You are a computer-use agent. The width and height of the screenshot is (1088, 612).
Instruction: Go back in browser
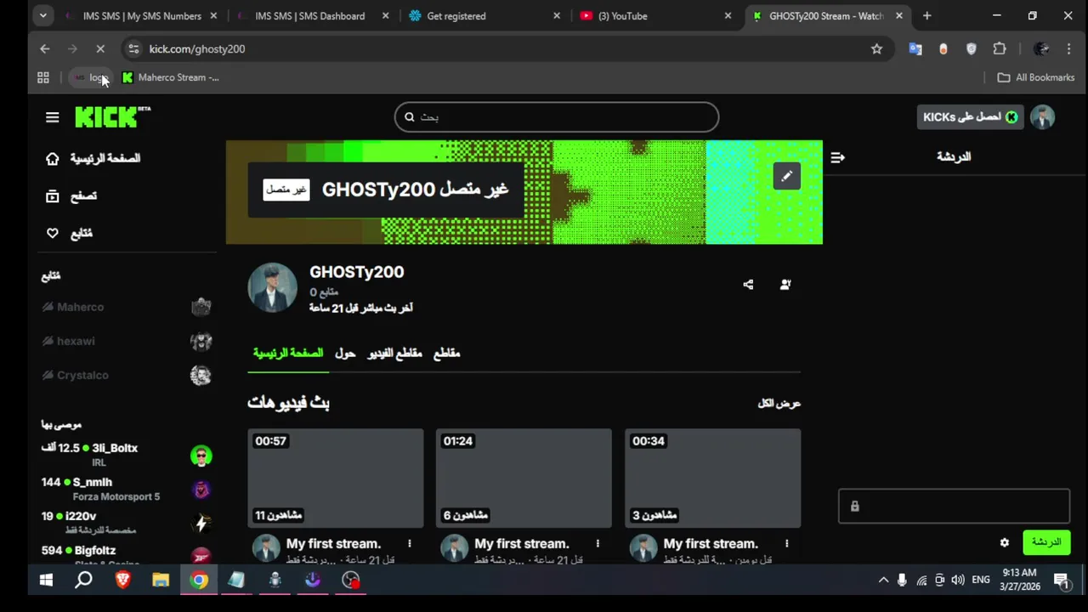pyautogui.click(x=45, y=49)
